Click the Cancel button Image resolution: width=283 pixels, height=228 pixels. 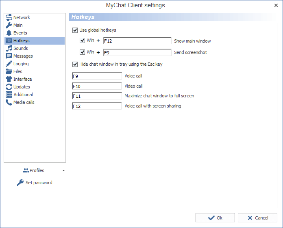pyautogui.click(x=257, y=218)
